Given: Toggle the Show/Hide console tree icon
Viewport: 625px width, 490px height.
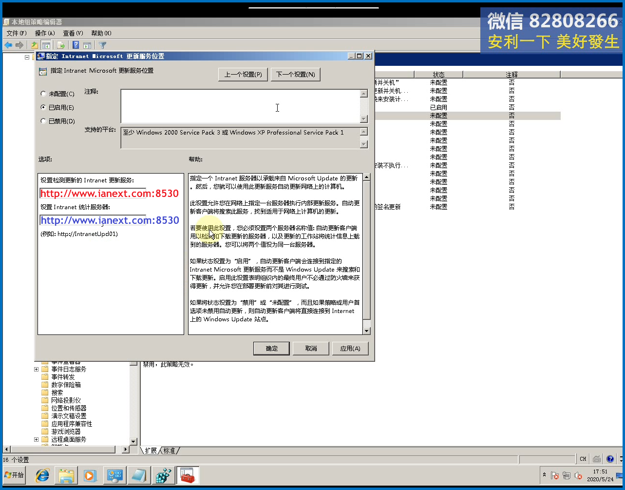Looking at the screenshot, I should (46, 45).
